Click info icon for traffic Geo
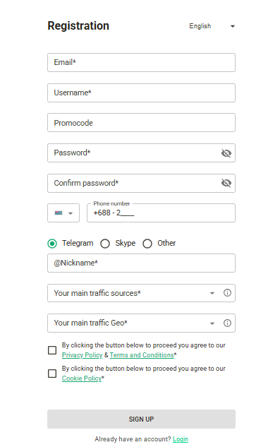 click(x=227, y=323)
